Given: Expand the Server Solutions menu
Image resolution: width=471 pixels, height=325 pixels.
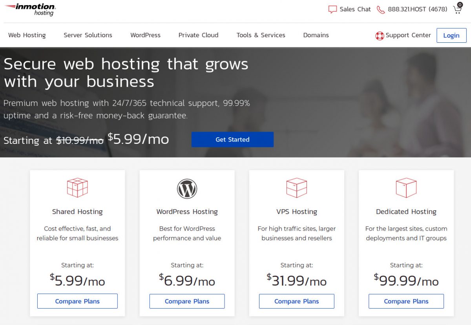Looking at the screenshot, I should tap(88, 35).
